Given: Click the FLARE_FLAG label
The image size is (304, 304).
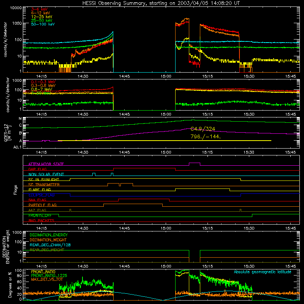Looking at the screenshot, I should pos(40,190).
